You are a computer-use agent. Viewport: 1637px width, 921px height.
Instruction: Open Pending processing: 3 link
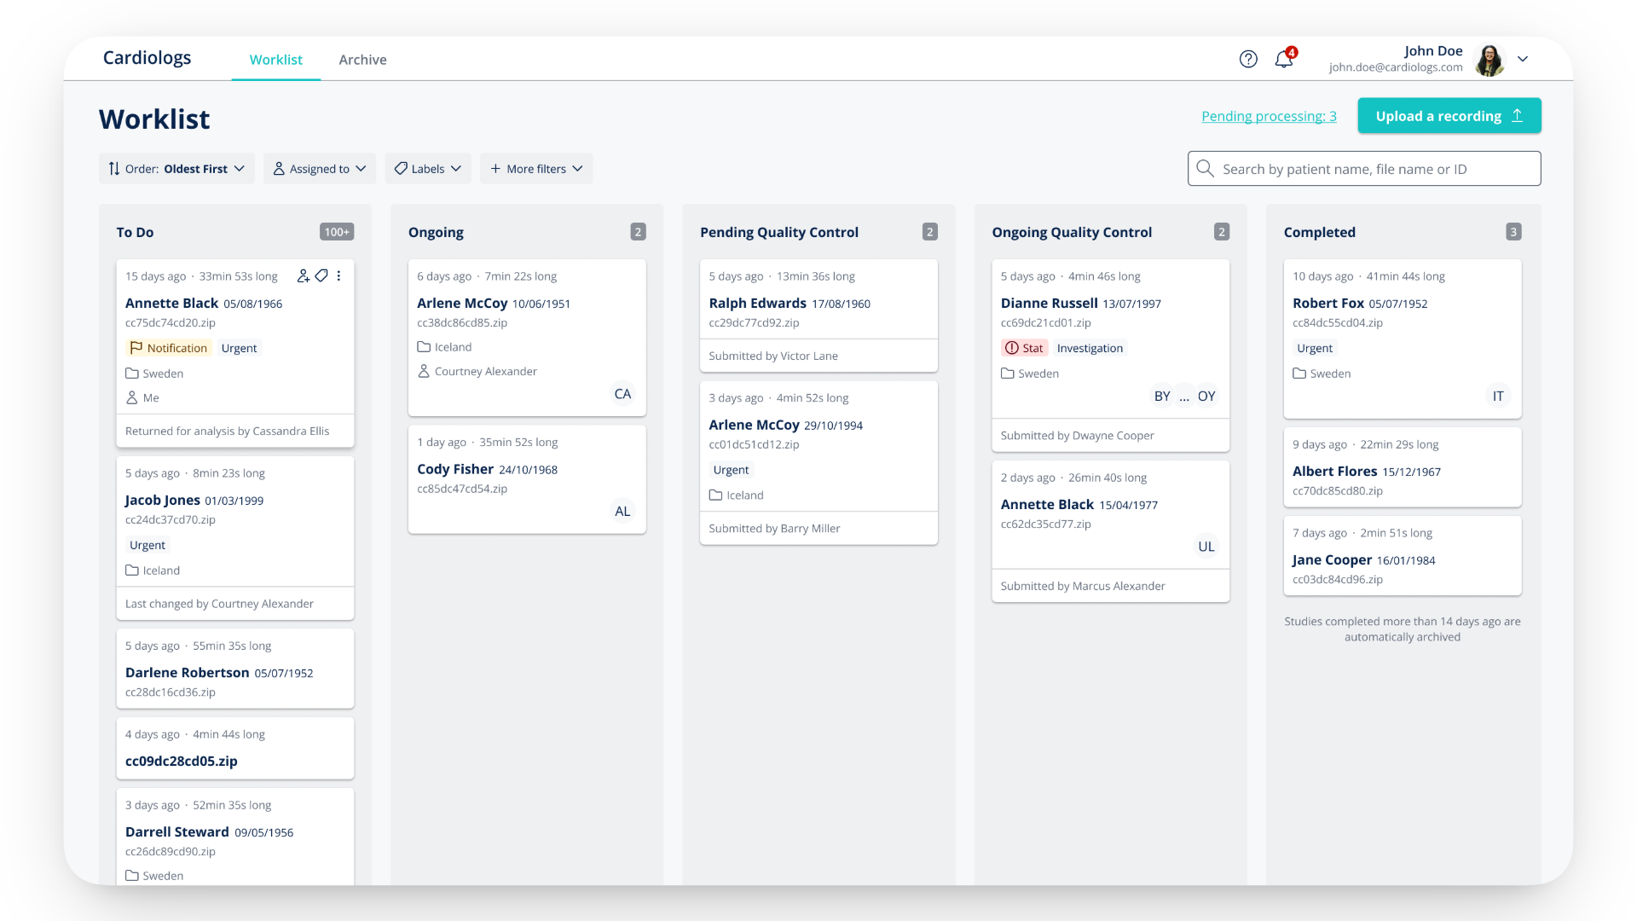[x=1269, y=116]
